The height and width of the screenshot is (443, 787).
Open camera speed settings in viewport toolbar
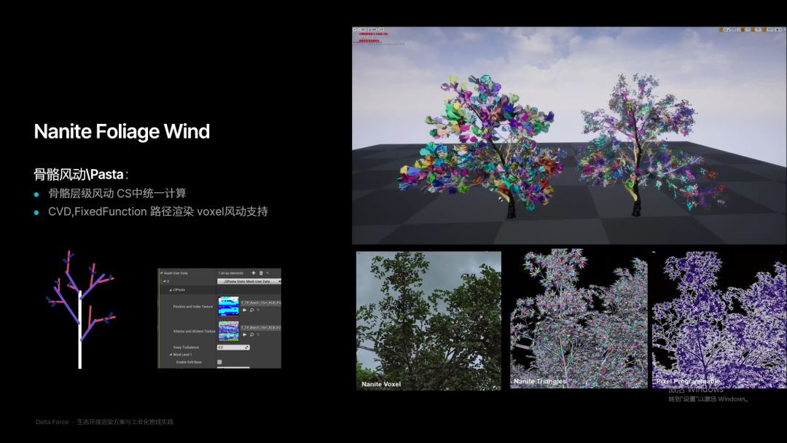778,30
